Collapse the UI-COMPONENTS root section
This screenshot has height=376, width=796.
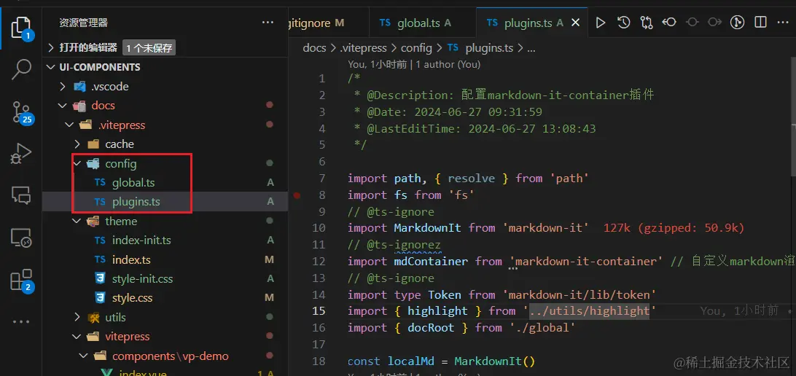51,67
